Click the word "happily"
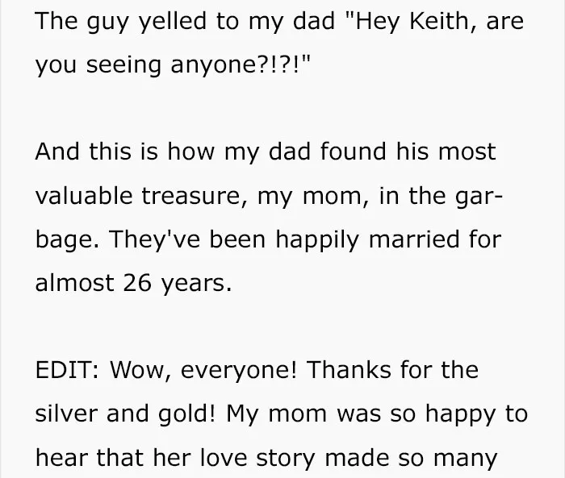 pyautogui.click(x=317, y=240)
